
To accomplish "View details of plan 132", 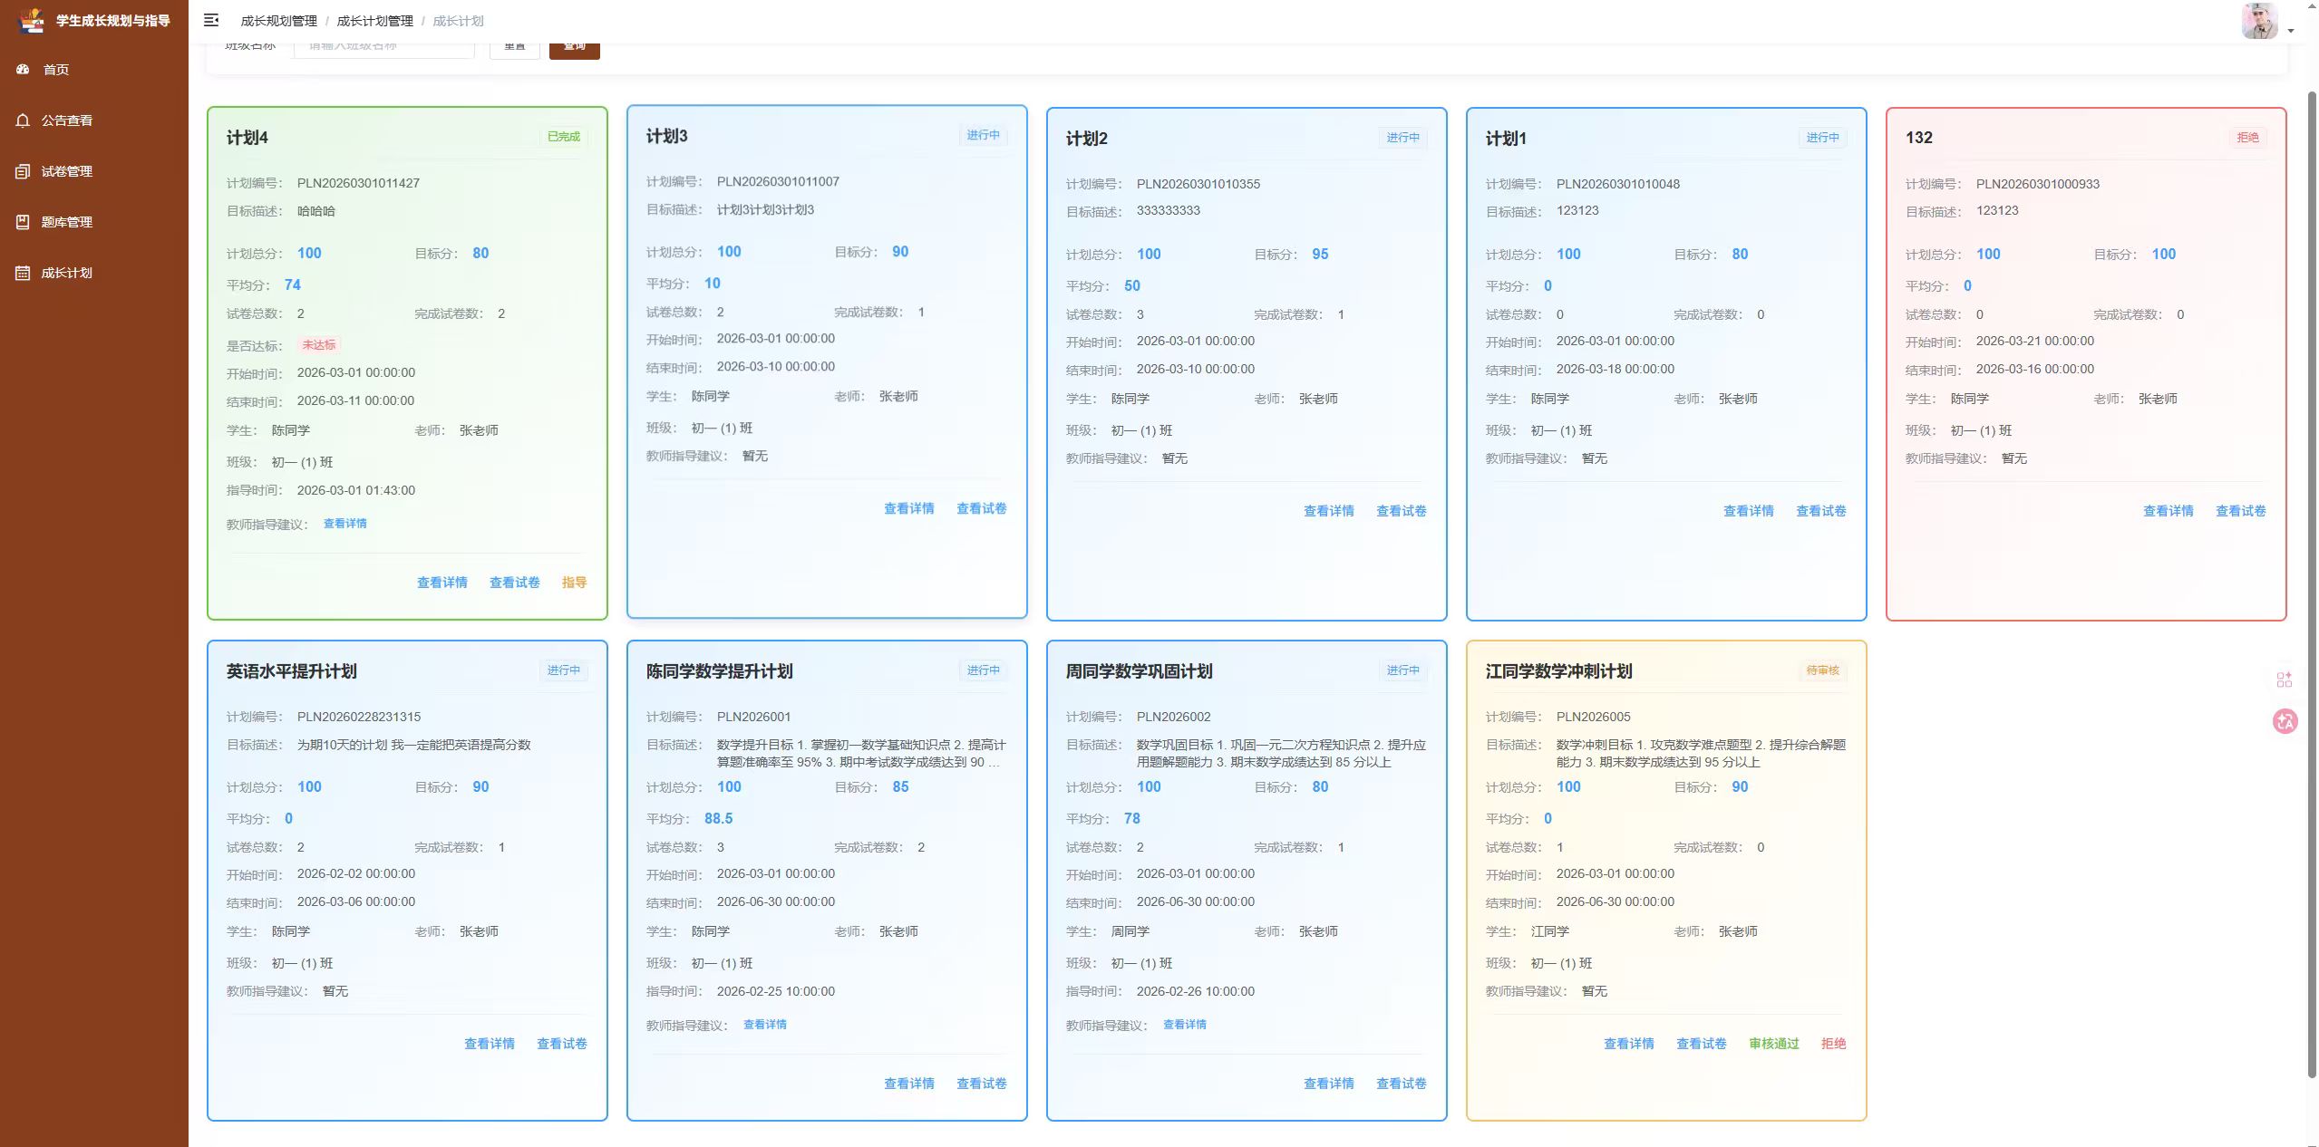I will point(2169,511).
